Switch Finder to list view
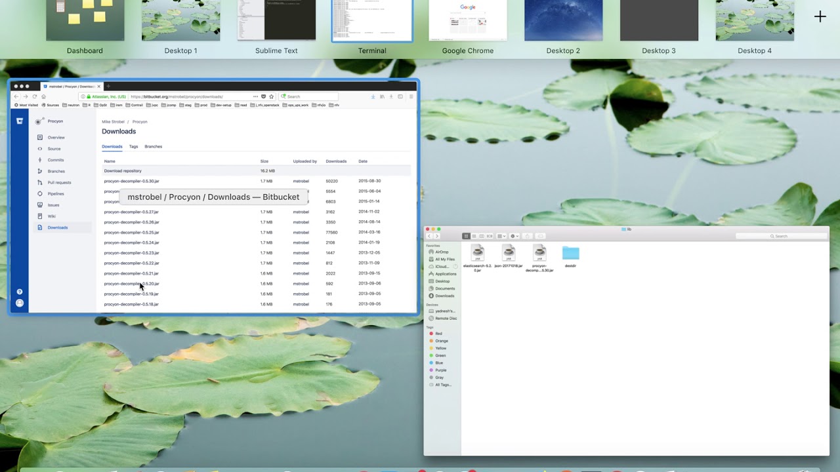 tap(474, 236)
